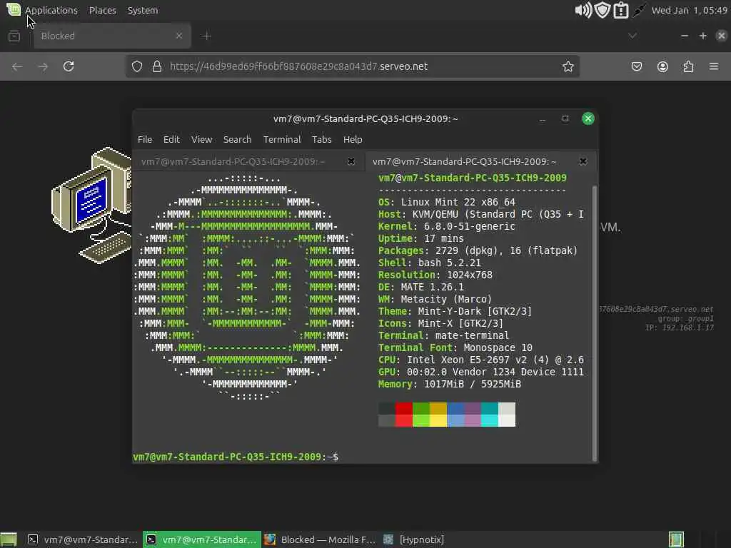
Task: Close the first terminal tab
Action: click(351, 161)
